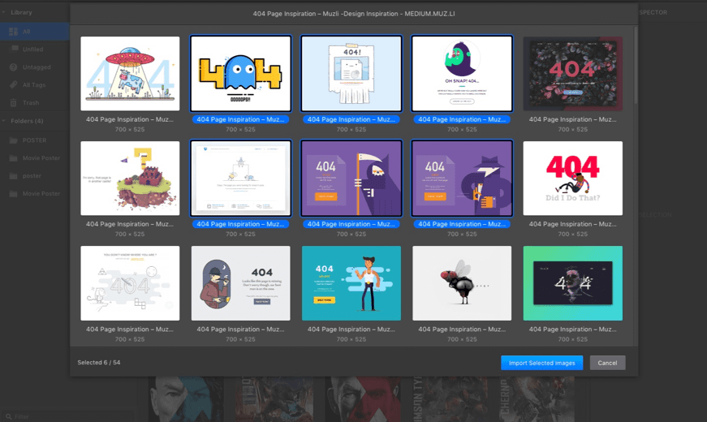Collapse the Folders (4) section
Viewport: 707px width, 422px height.
click(x=5, y=121)
